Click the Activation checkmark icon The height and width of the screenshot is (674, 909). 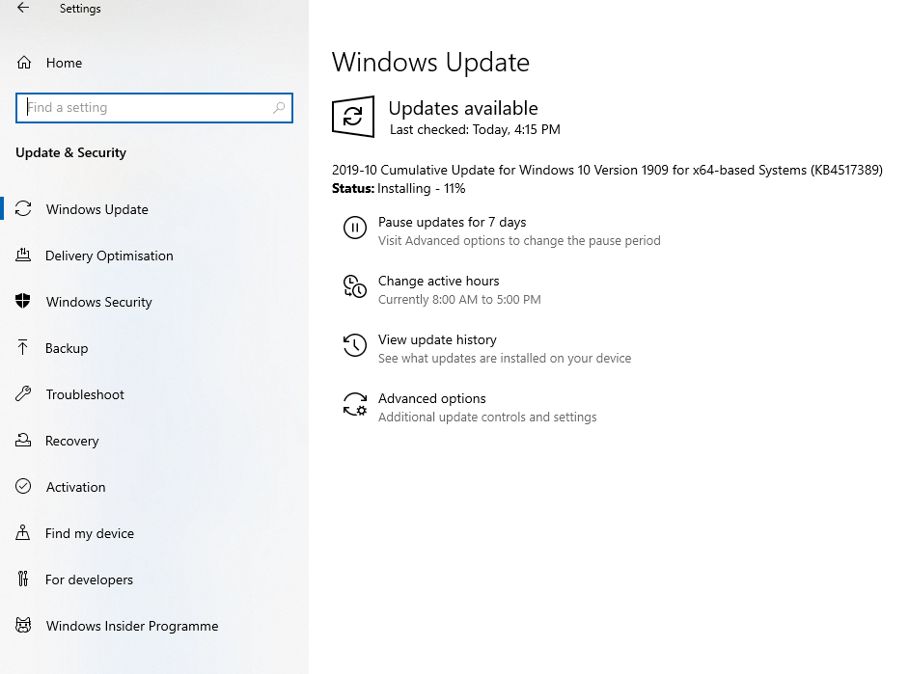pos(23,486)
